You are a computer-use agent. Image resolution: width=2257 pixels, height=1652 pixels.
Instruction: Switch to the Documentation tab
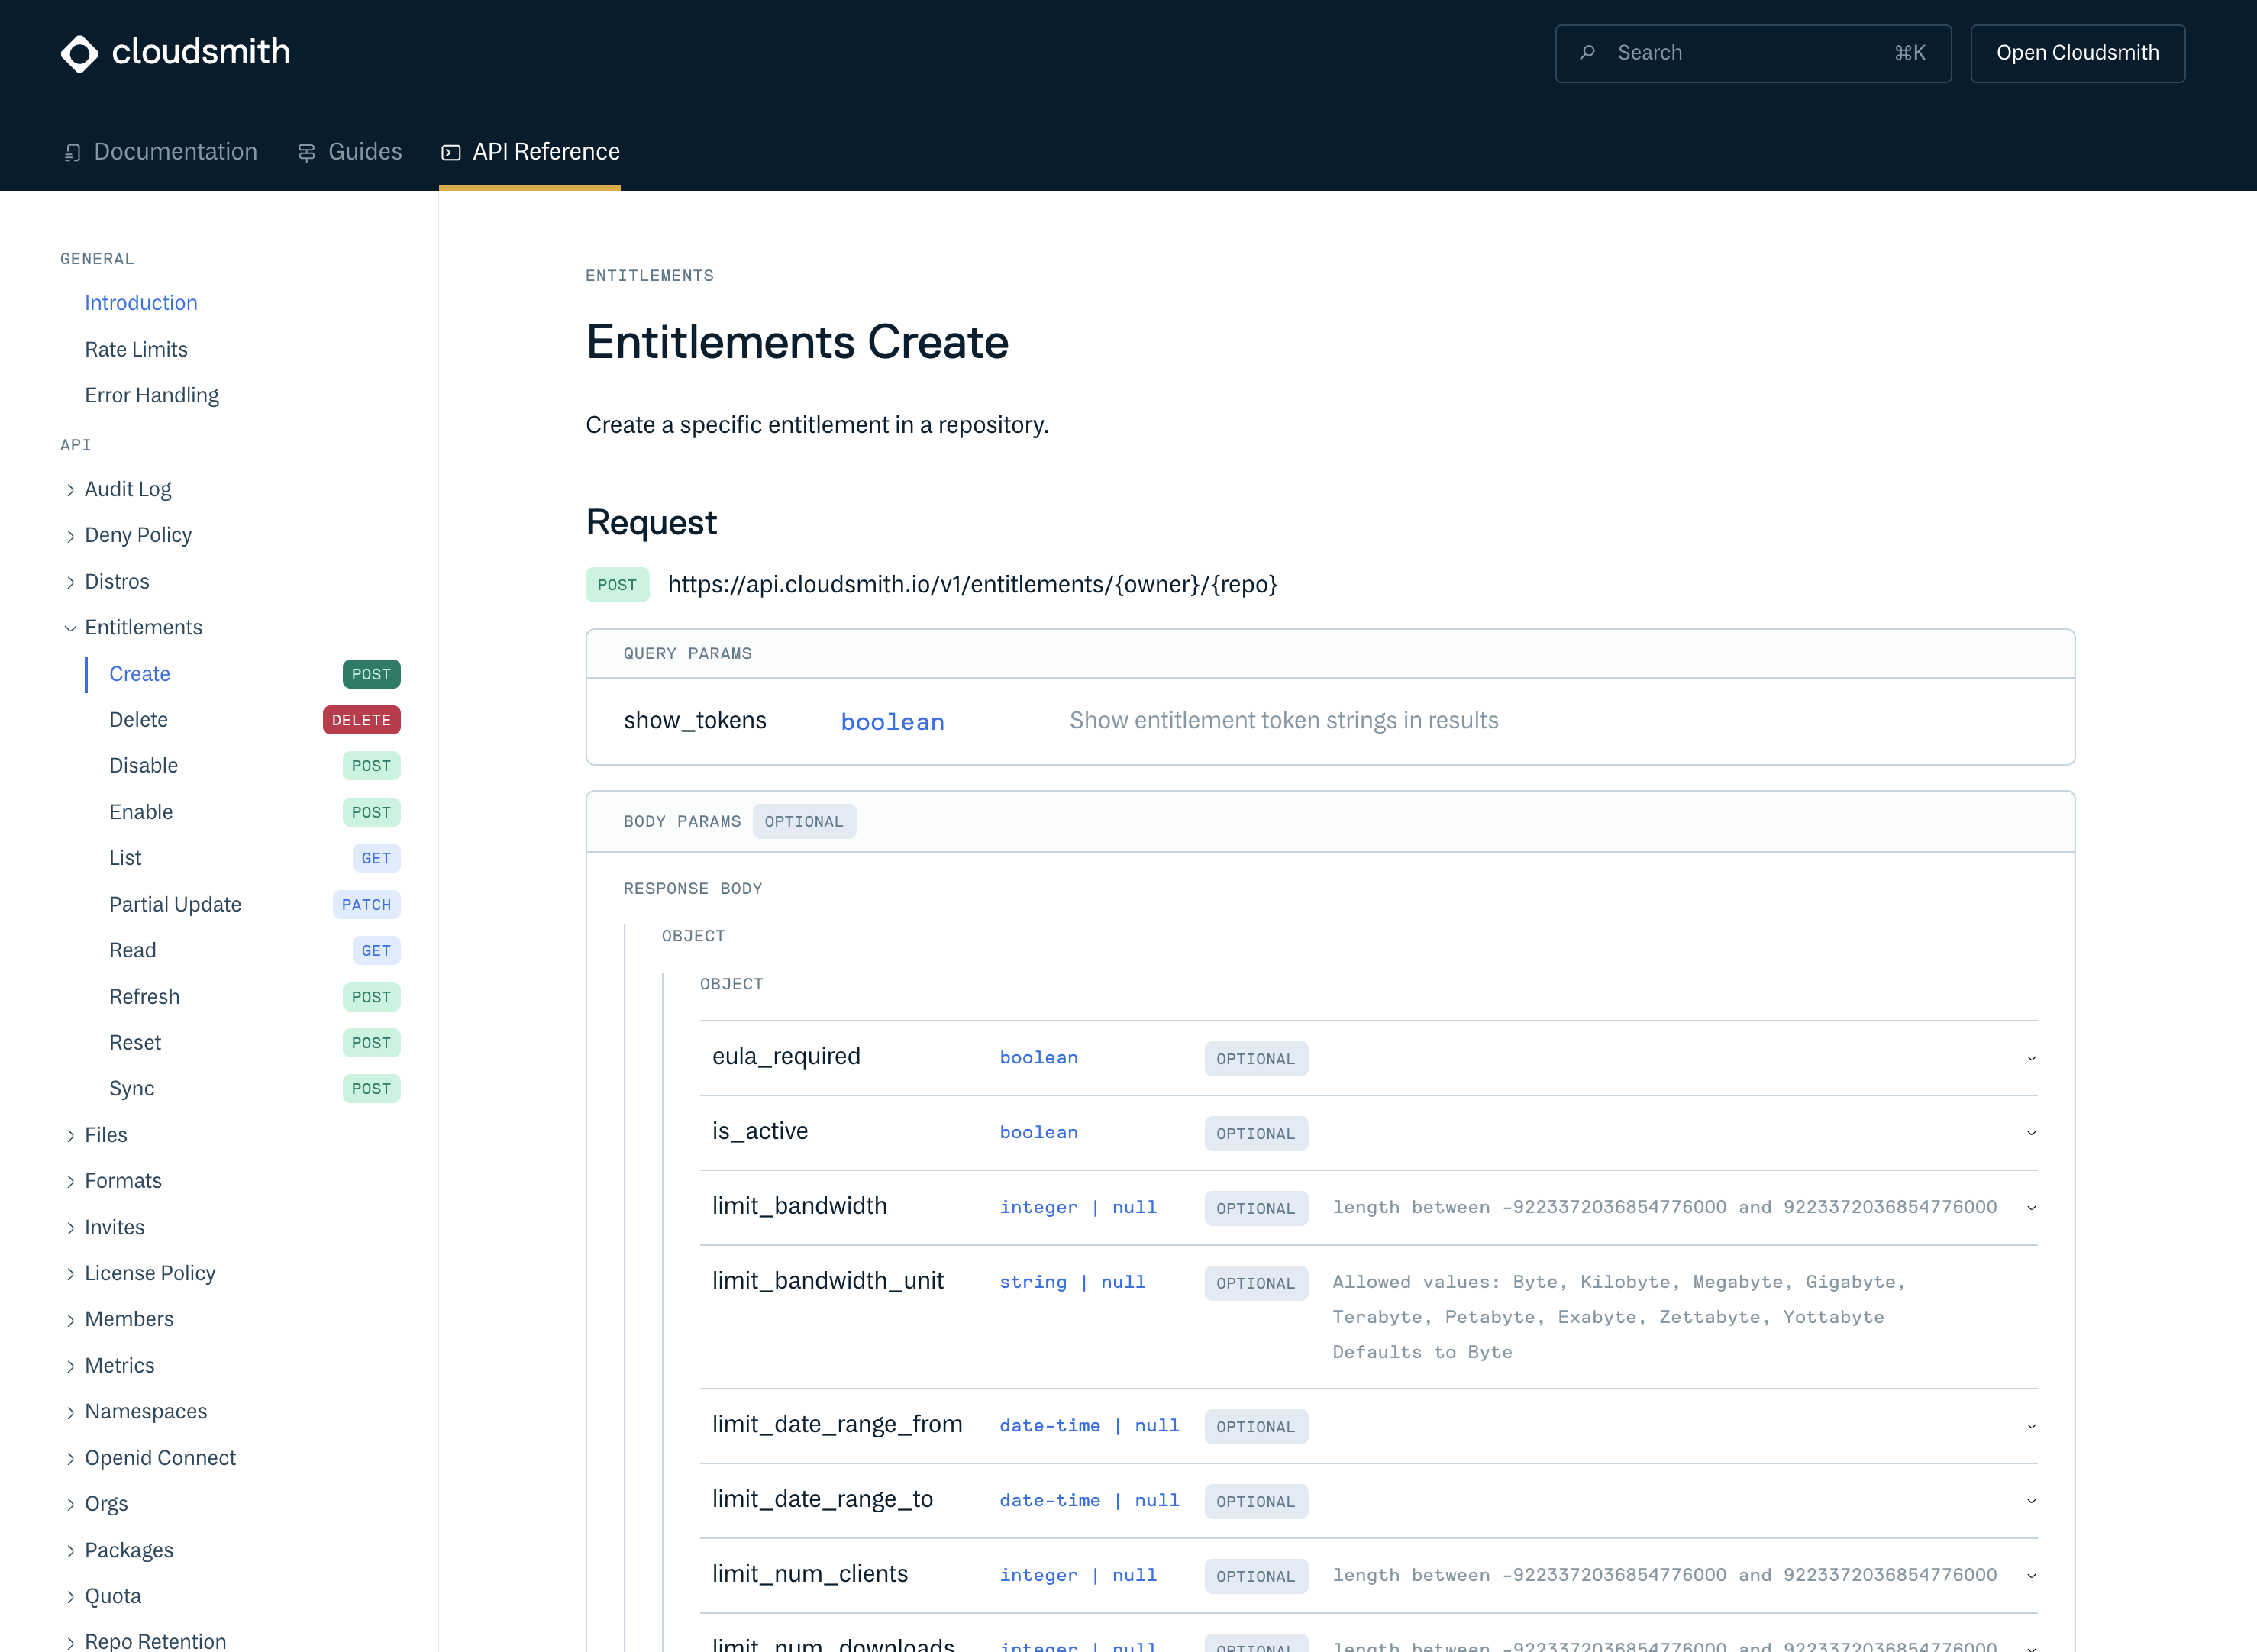175,152
